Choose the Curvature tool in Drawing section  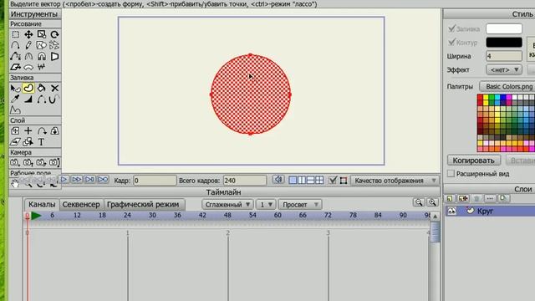tap(28, 56)
